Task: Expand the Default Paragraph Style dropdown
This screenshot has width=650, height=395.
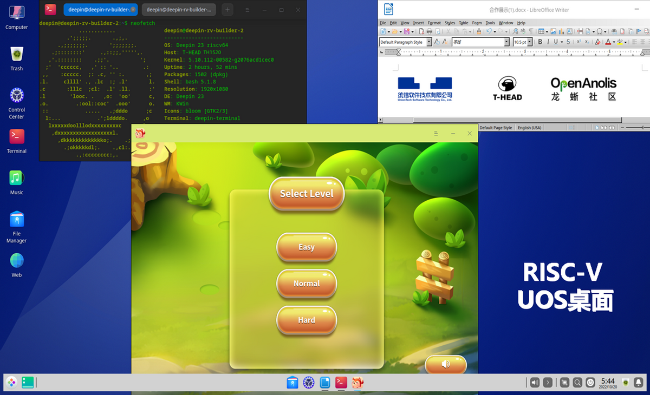Action: (x=429, y=42)
